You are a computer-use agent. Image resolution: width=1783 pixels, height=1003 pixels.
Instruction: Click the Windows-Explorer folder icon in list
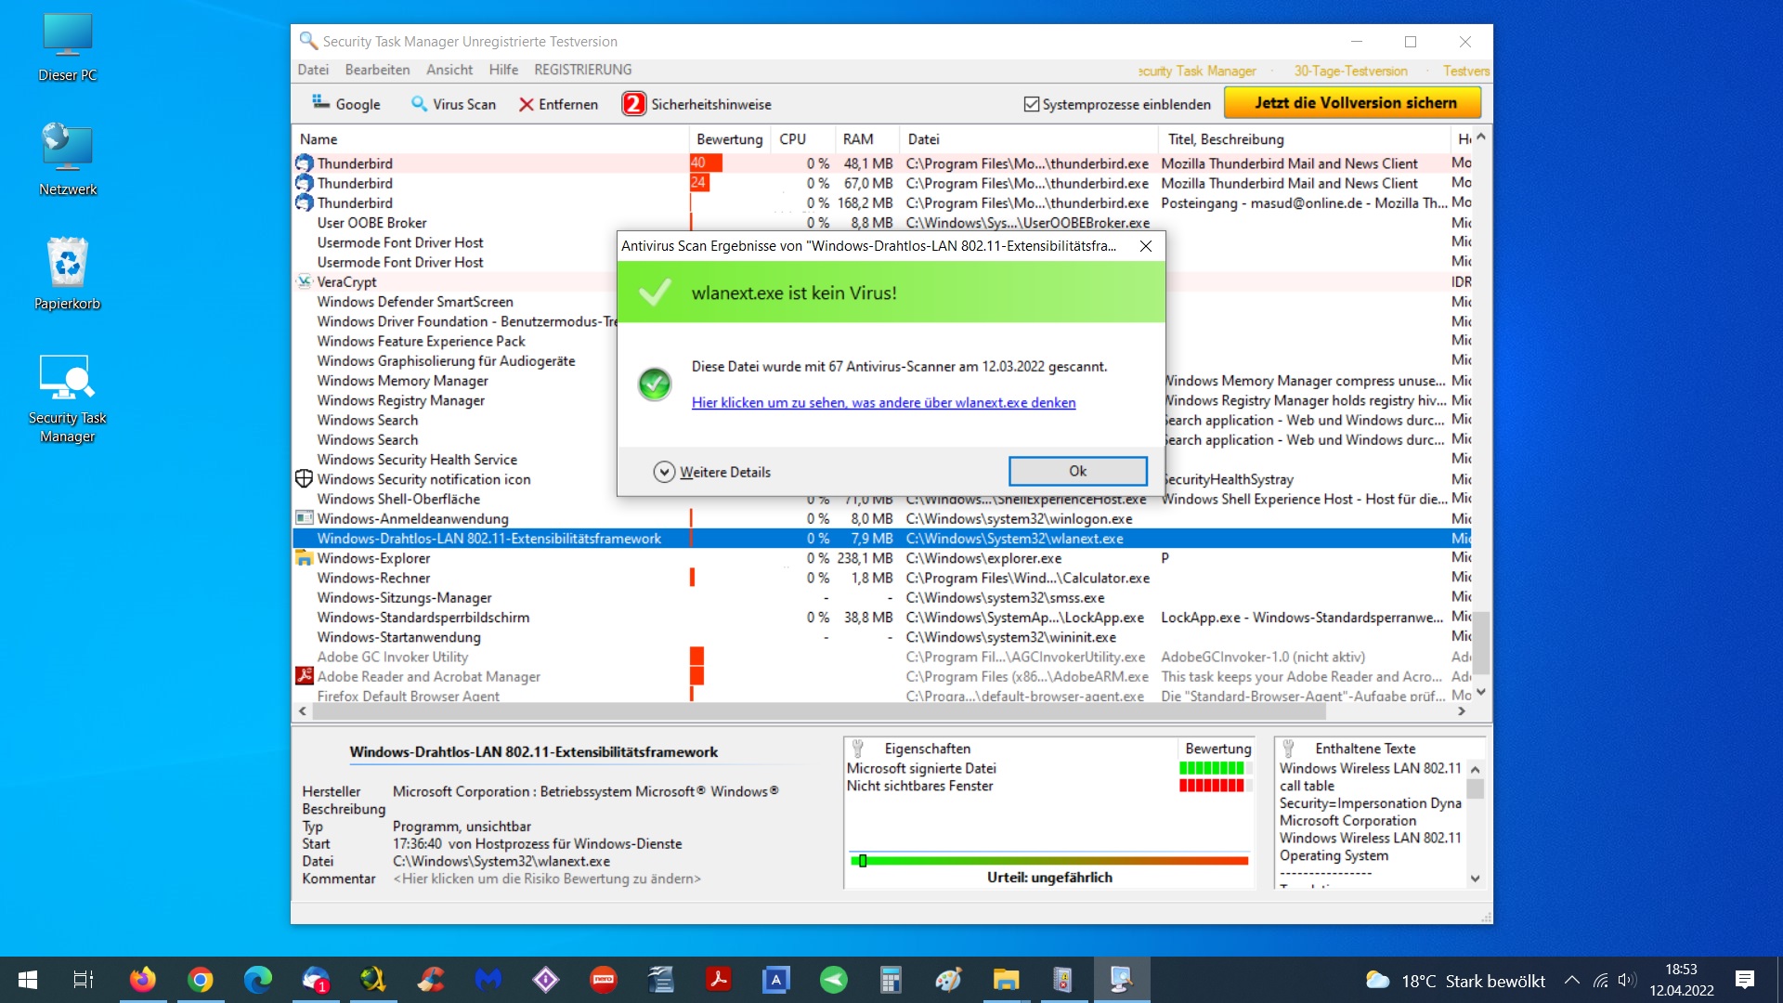[x=304, y=558]
